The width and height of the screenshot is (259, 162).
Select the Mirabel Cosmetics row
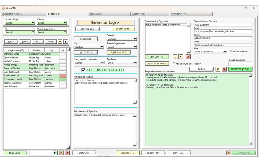[x=31, y=61]
